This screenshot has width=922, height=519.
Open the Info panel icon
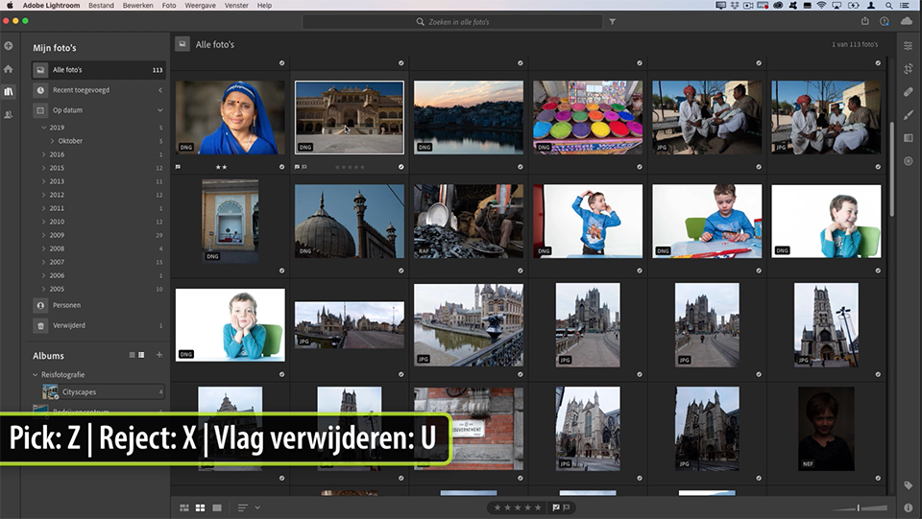click(908, 507)
